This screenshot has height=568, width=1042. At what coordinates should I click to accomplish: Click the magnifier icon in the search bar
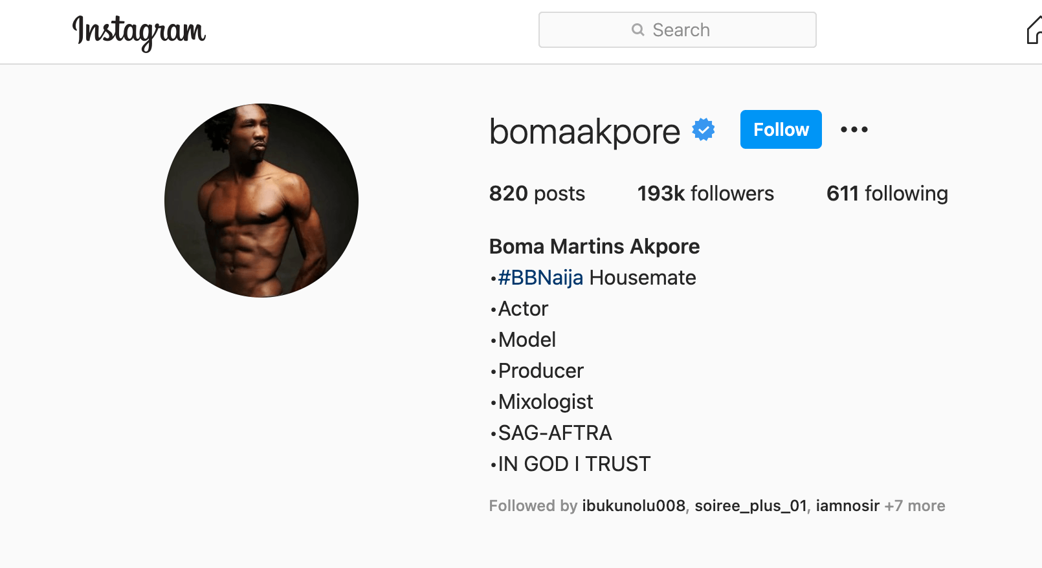[638, 30]
